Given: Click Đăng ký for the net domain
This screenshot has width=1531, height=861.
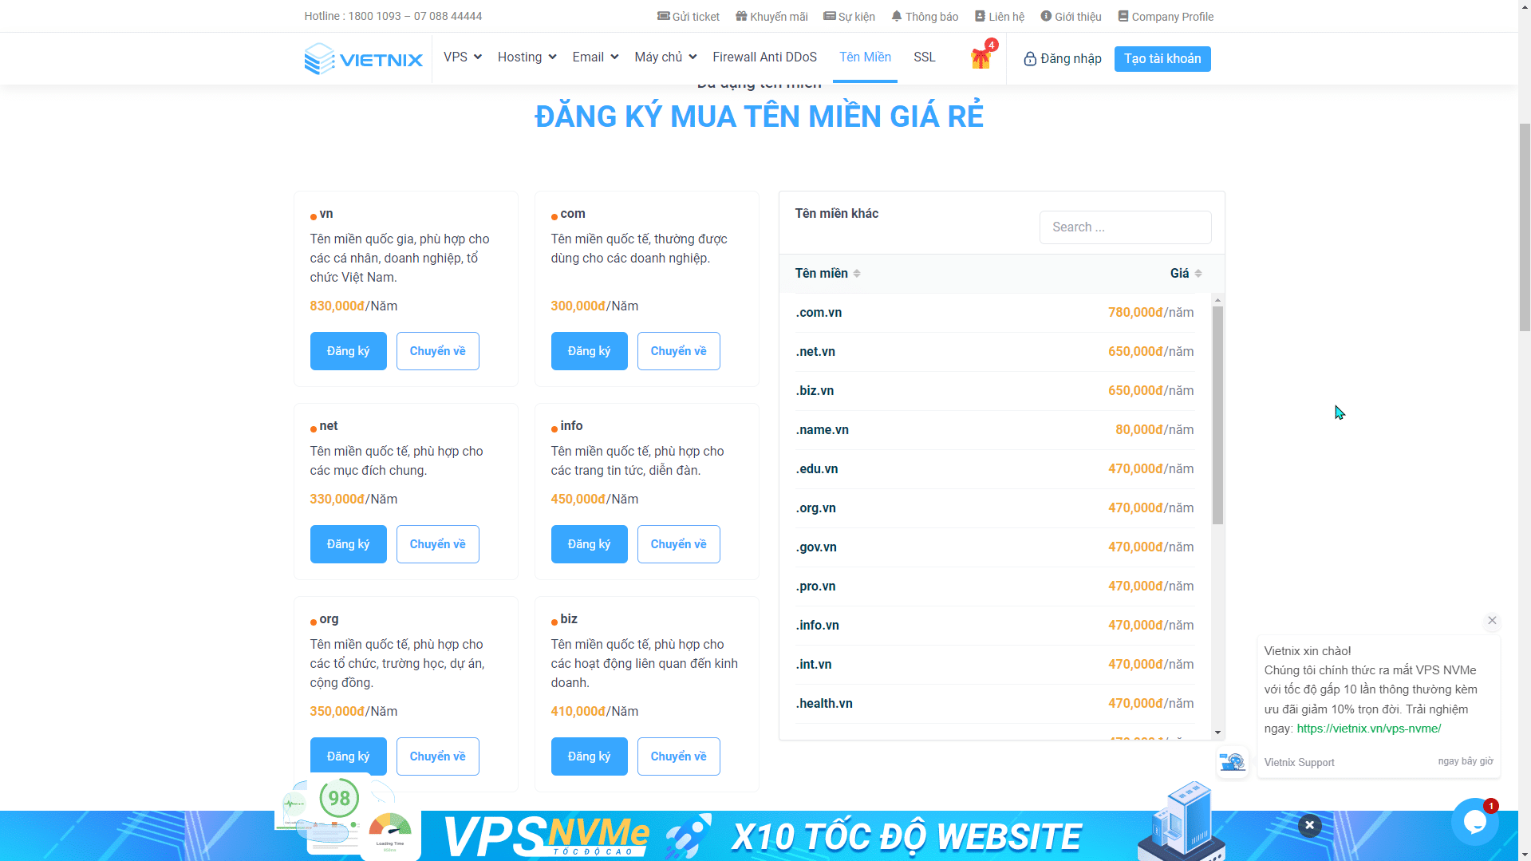Looking at the screenshot, I should click(348, 544).
